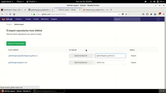Stop page loading with X button
This screenshot has width=166, height=93.
(10, 14)
